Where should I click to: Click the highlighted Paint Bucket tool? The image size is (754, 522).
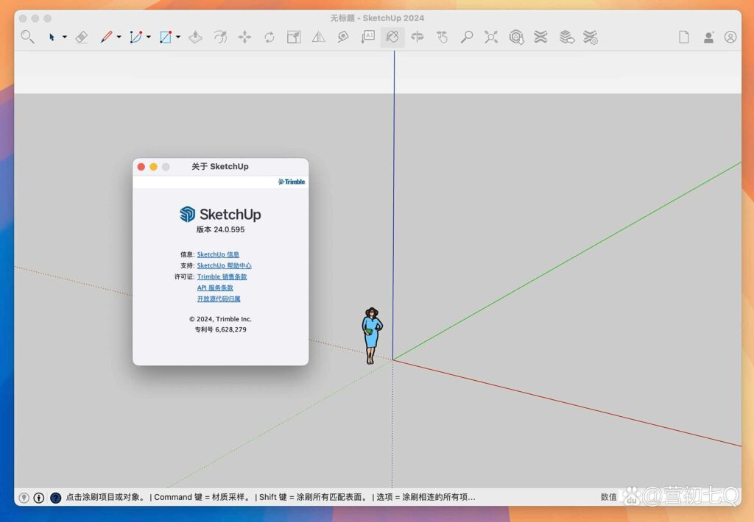pyautogui.click(x=392, y=37)
